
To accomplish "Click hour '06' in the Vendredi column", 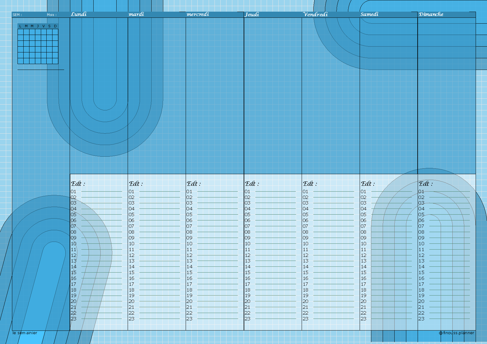I will click(x=306, y=220).
